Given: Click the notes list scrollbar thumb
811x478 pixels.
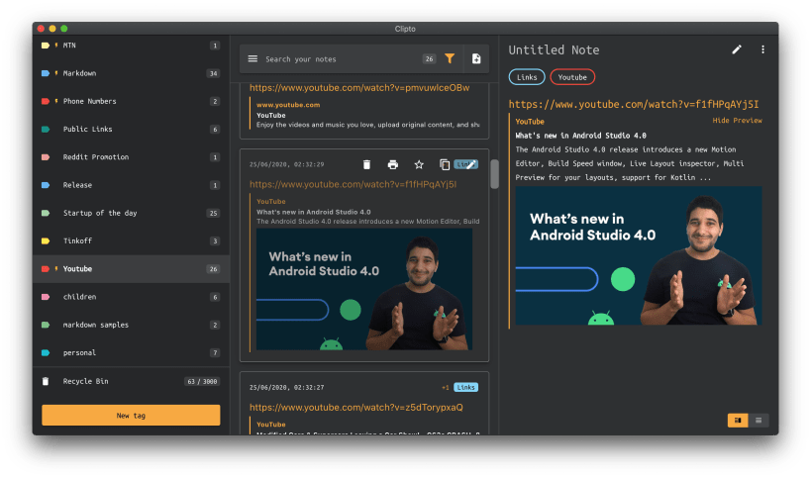Looking at the screenshot, I should (x=494, y=174).
